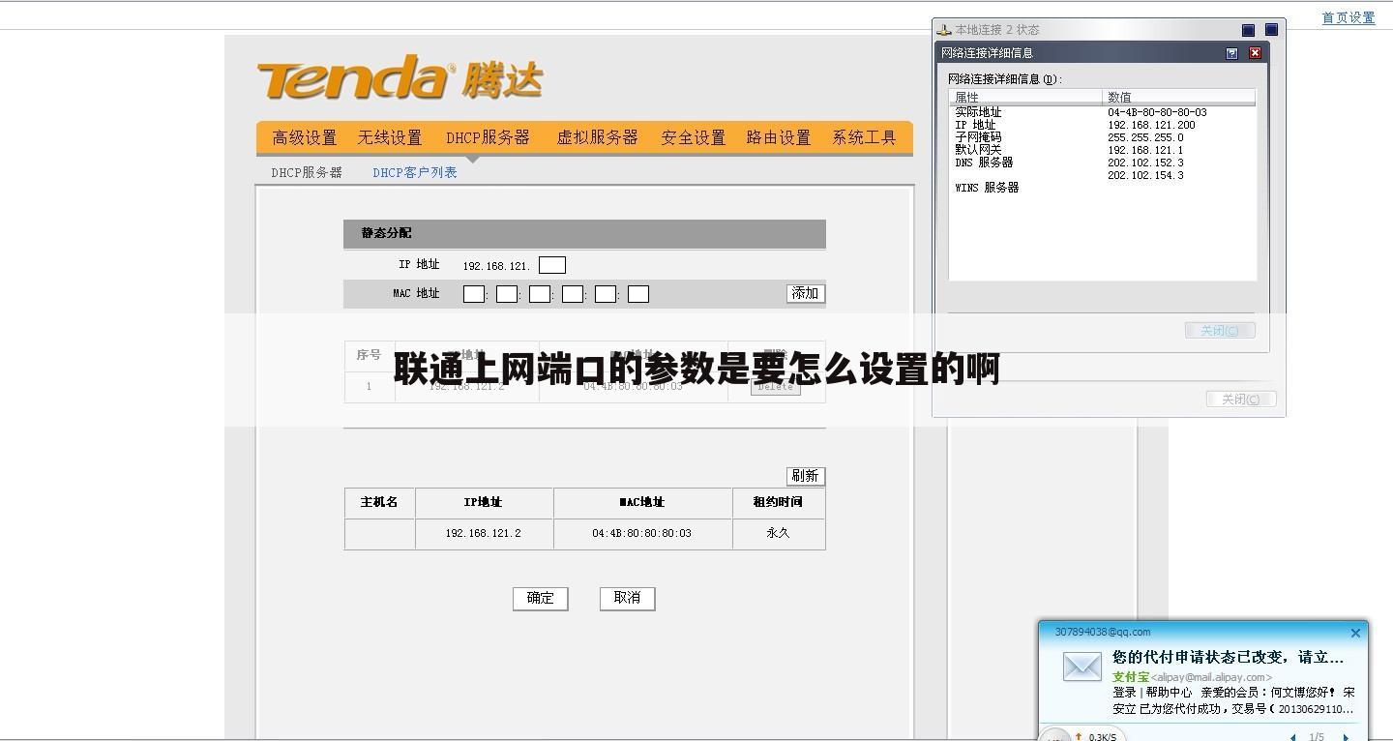Click the help icon in 网络连接详细信息 dialog
1393x741 pixels.
(x=1231, y=53)
